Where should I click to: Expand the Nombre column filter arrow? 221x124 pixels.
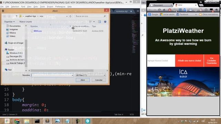pyautogui.click(x=70, y=26)
